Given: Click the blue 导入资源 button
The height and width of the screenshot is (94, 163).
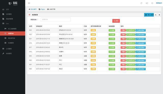Looking at the screenshot, I should [149, 15].
